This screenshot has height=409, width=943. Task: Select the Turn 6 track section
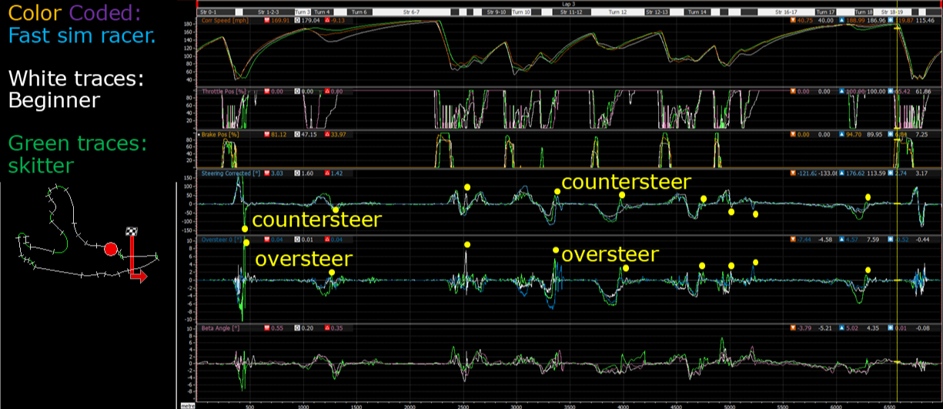pyautogui.click(x=359, y=13)
